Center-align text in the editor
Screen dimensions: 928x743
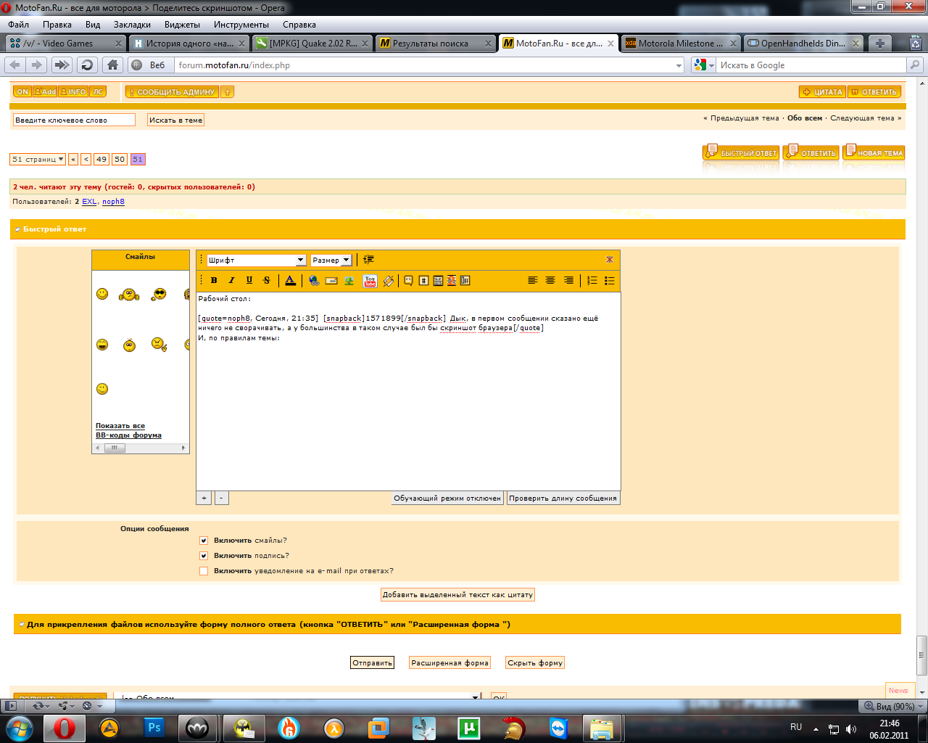point(550,281)
